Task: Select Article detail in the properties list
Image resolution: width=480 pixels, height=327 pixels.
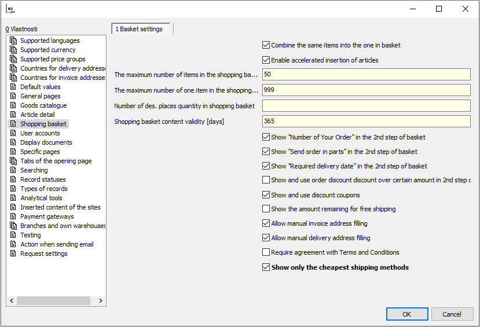Action: (37, 115)
